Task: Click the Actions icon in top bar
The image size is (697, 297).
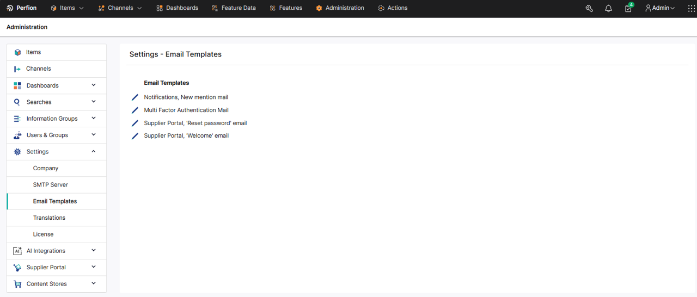Action: point(381,8)
